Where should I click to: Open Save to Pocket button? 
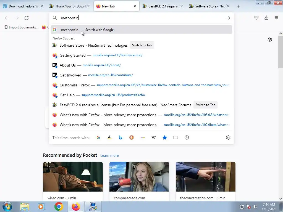pos(256,18)
